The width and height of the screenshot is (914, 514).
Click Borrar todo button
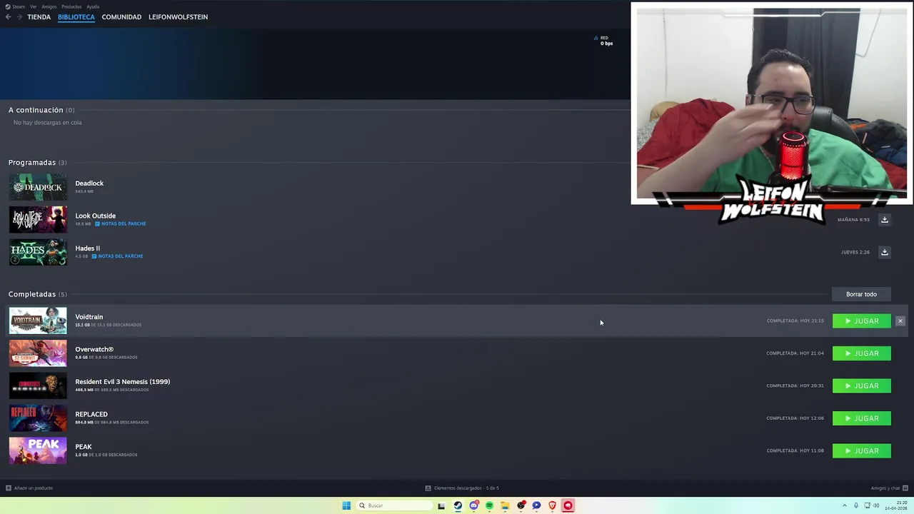click(861, 294)
